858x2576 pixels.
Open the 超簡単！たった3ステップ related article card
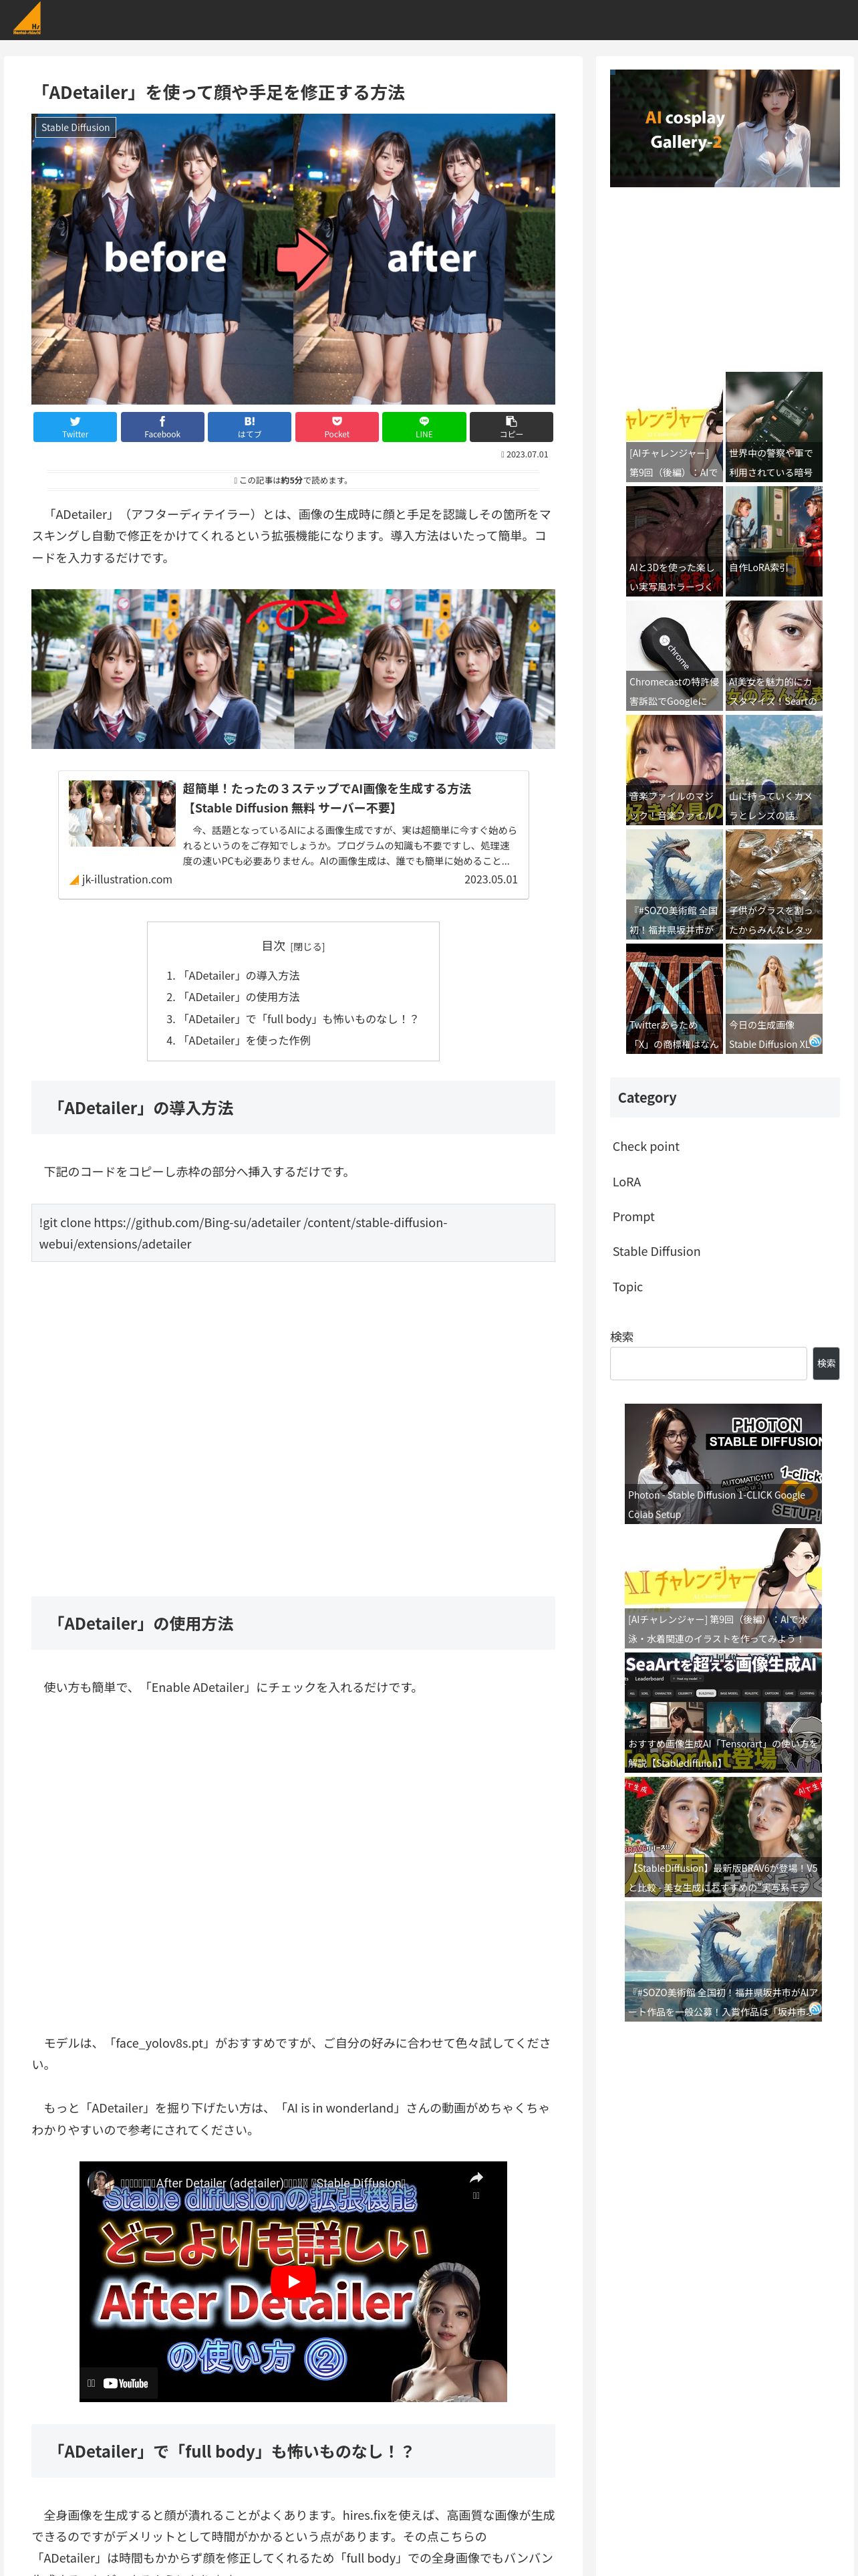pyautogui.click(x=293, y=835)
